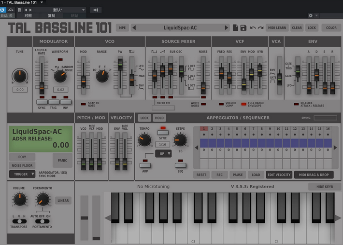Click MIDI LEARN button
The image size is (343, 245).
pos(277,28)
